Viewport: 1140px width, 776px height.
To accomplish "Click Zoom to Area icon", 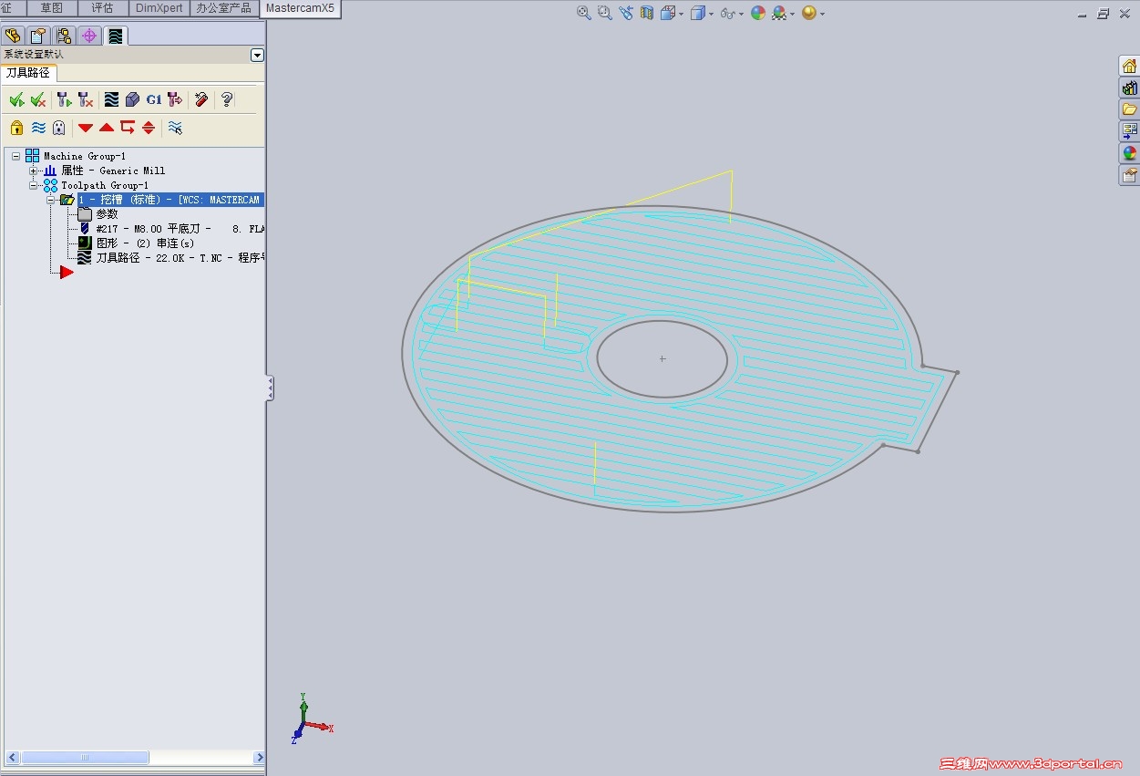I will [x=605, y=13].
